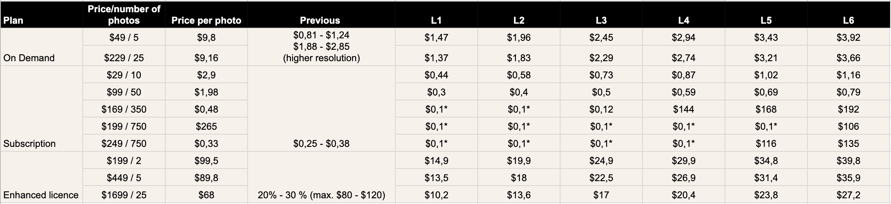Select the $99,5 price per photo cell
Screen dimensions: 891x204
pyautogui.click(x=206, y=160)
